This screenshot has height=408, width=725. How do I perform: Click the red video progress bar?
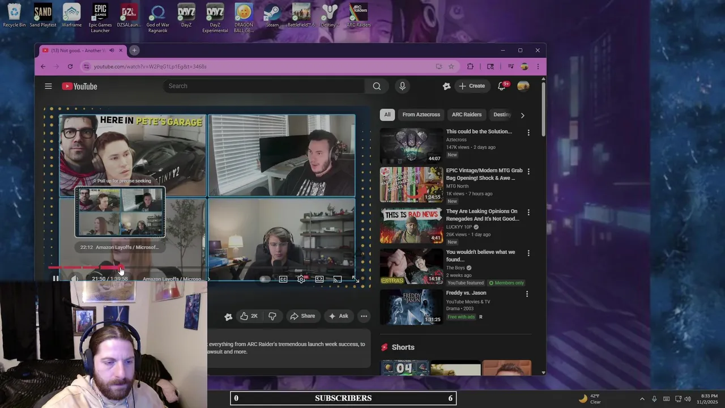point(85,267)
